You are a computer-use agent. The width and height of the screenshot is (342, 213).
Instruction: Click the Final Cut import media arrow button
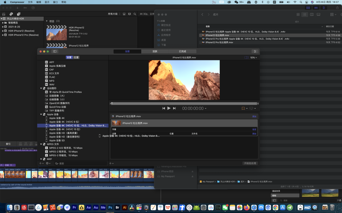(17, 8)
